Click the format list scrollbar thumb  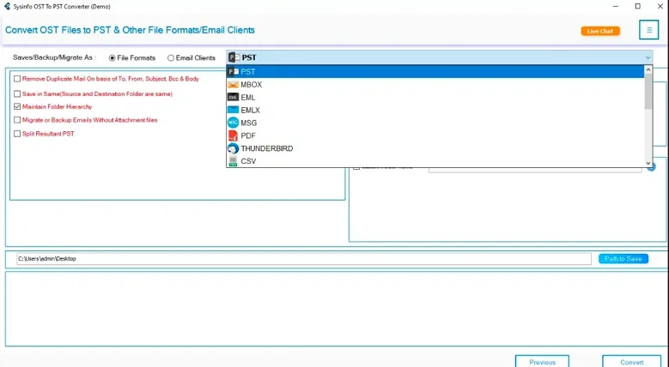648,91
